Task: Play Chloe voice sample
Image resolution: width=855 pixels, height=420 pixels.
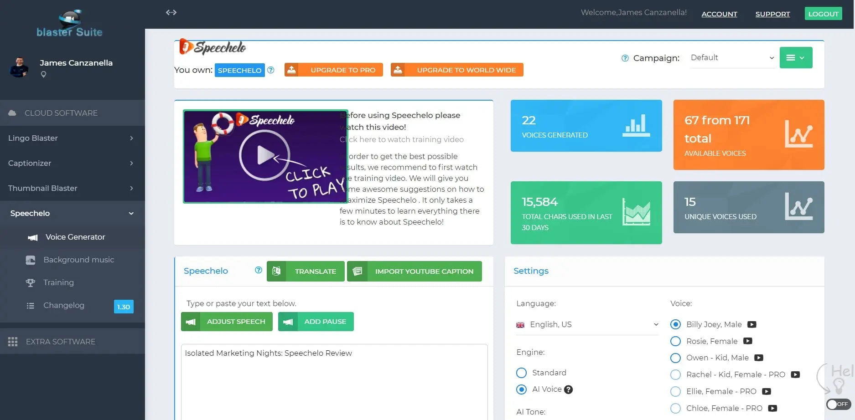Action: tap(772, 408)
